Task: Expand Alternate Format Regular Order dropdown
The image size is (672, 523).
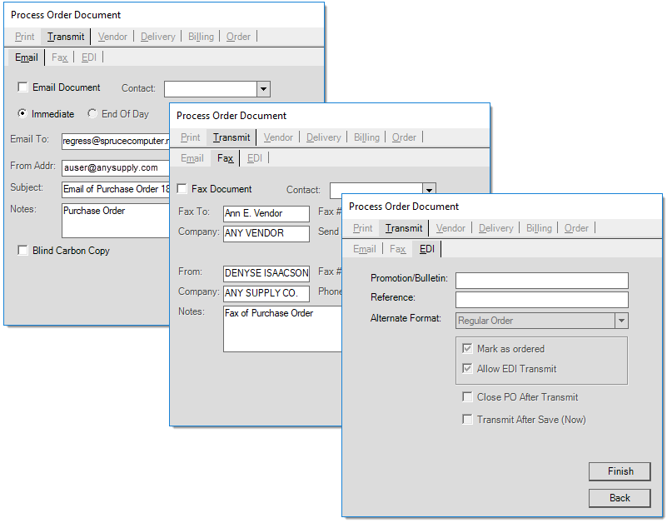Action: [x=621, y=321]
